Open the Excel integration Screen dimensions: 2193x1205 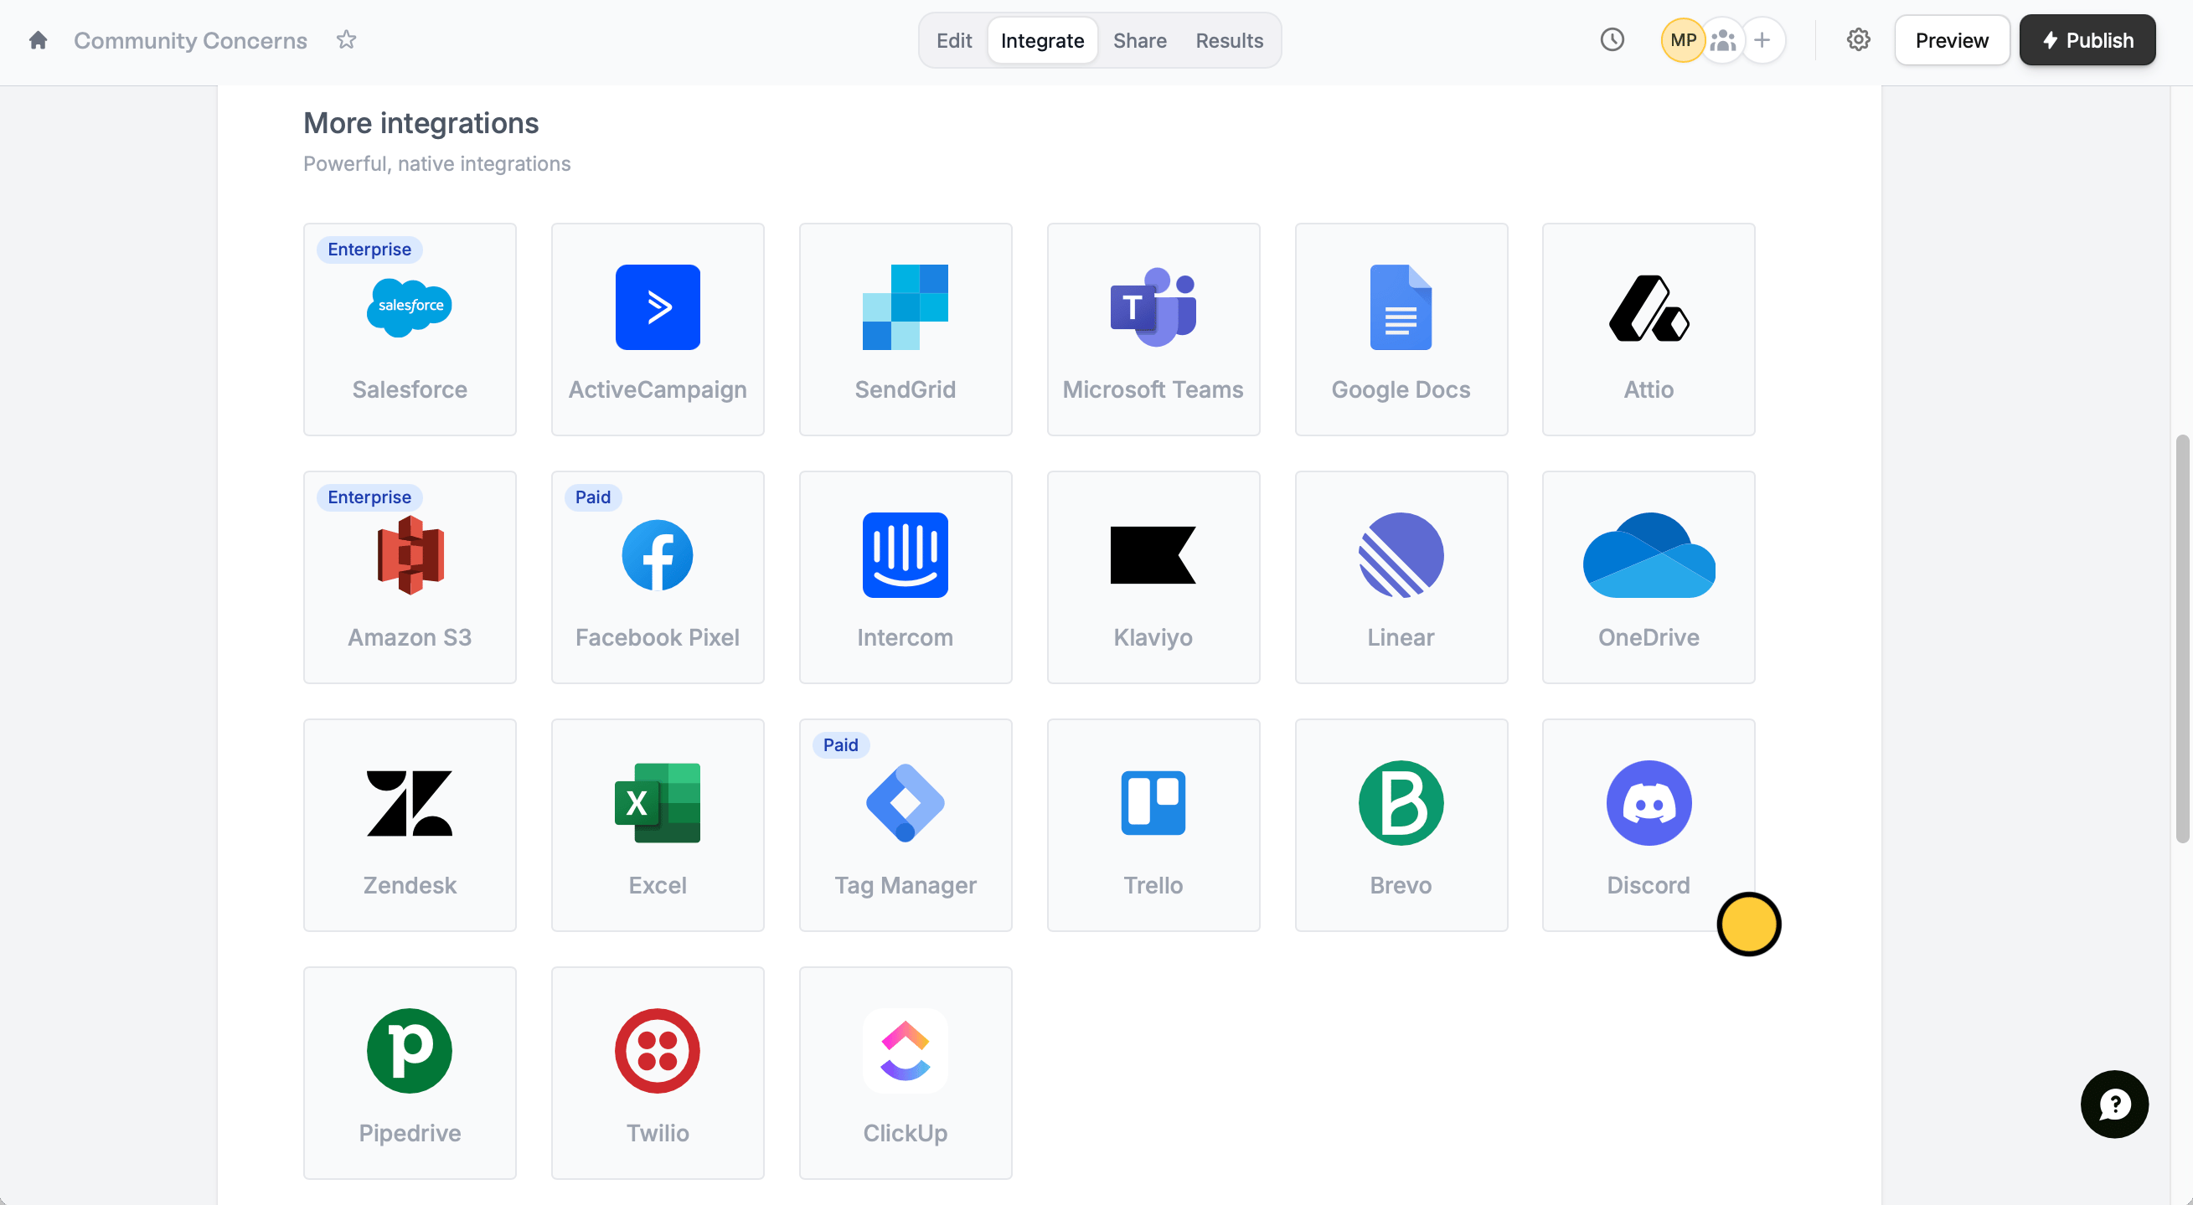tap(658, 825)
